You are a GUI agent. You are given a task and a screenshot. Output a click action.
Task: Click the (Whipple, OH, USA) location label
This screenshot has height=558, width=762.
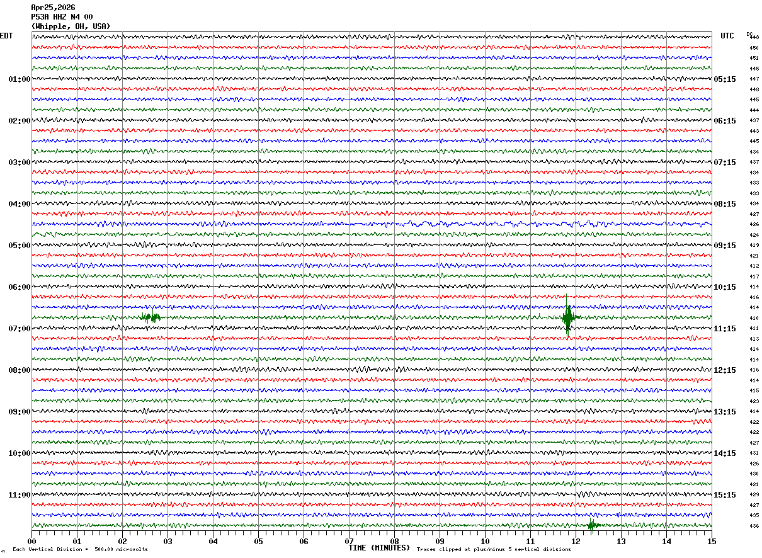click(x=71, y=26)
